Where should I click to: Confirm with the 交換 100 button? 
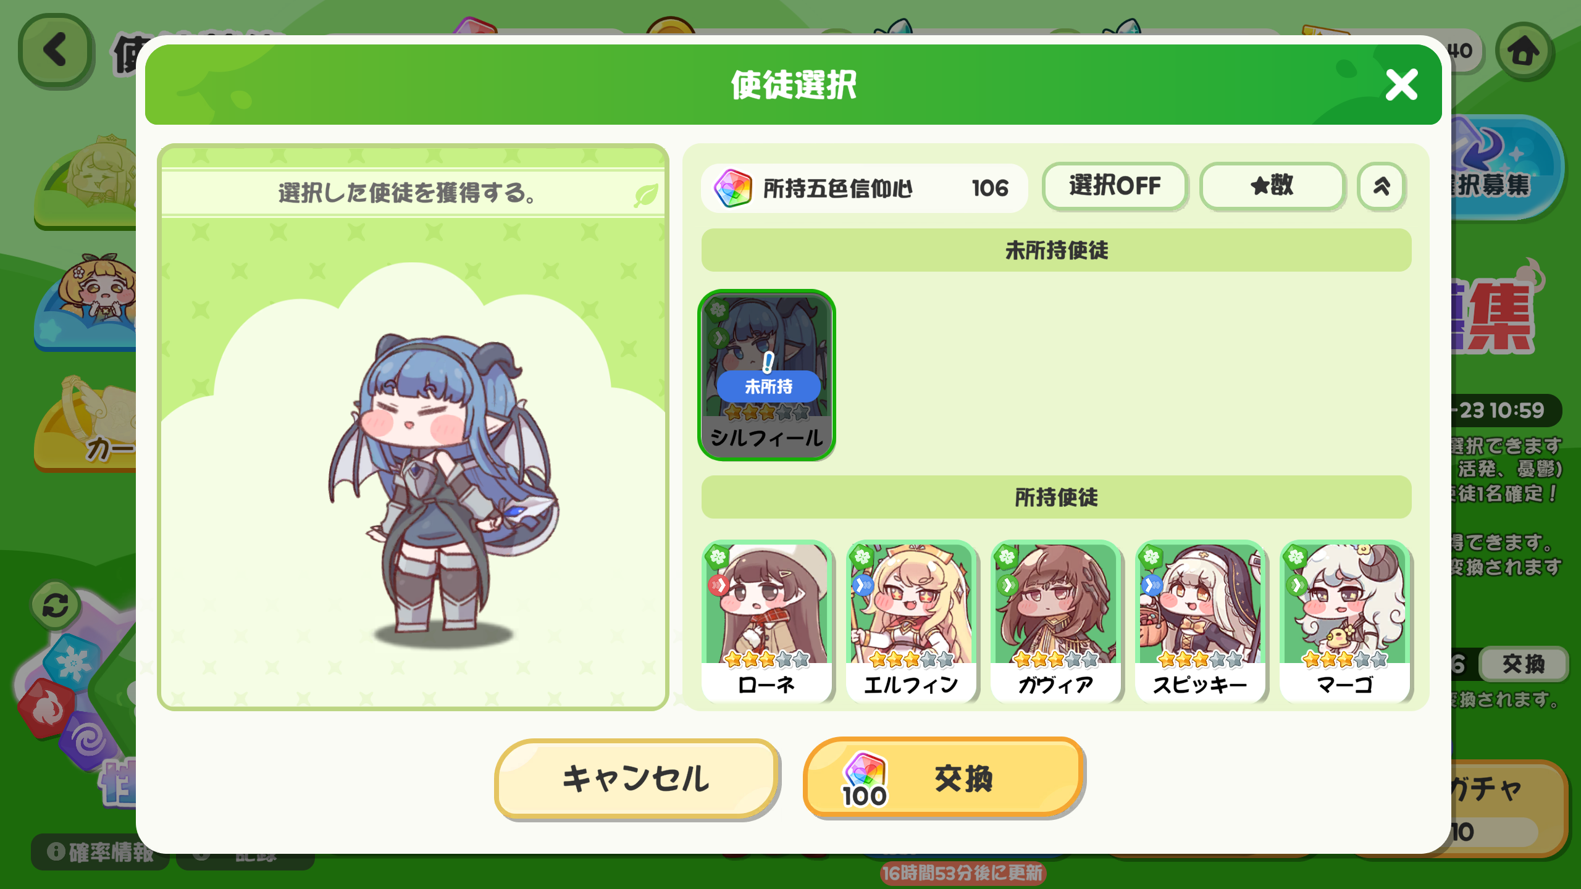coord(943,778)
